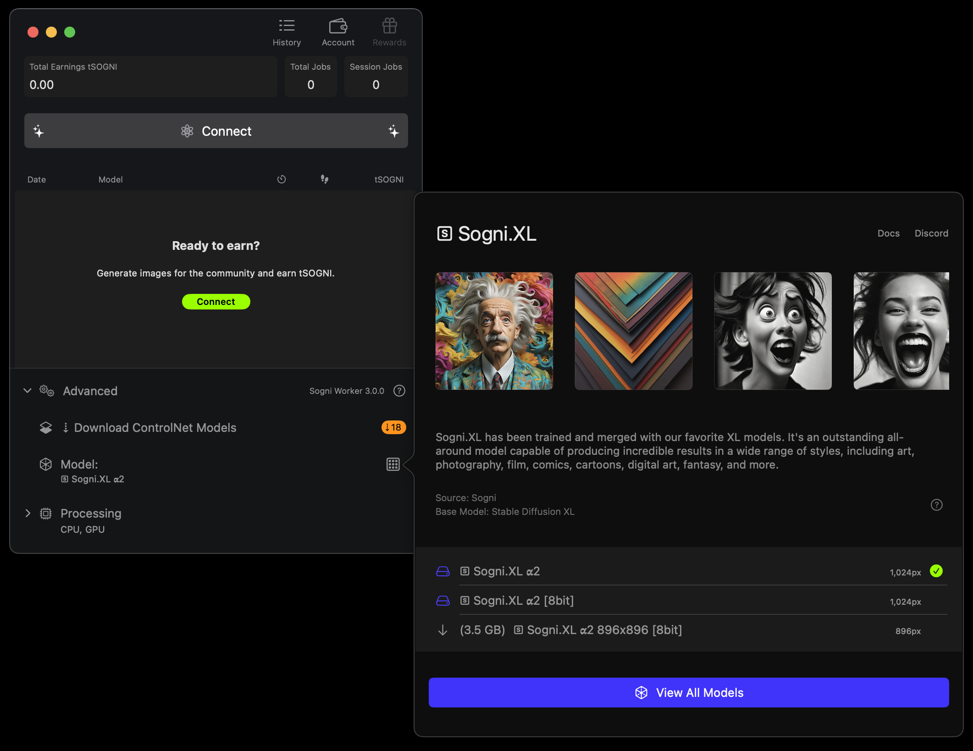The height and width of the screenshot is (751, 973).
Task: Open the Account wallet icon
Action: (x=338, y=26)
